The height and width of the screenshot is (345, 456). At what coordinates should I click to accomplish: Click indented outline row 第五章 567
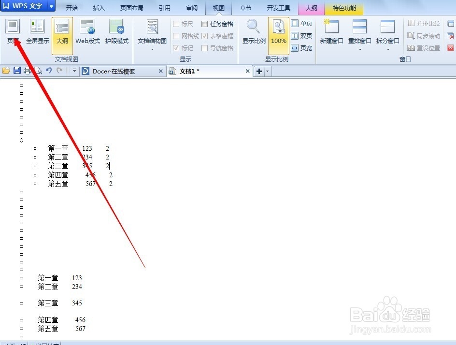(80, 184)
